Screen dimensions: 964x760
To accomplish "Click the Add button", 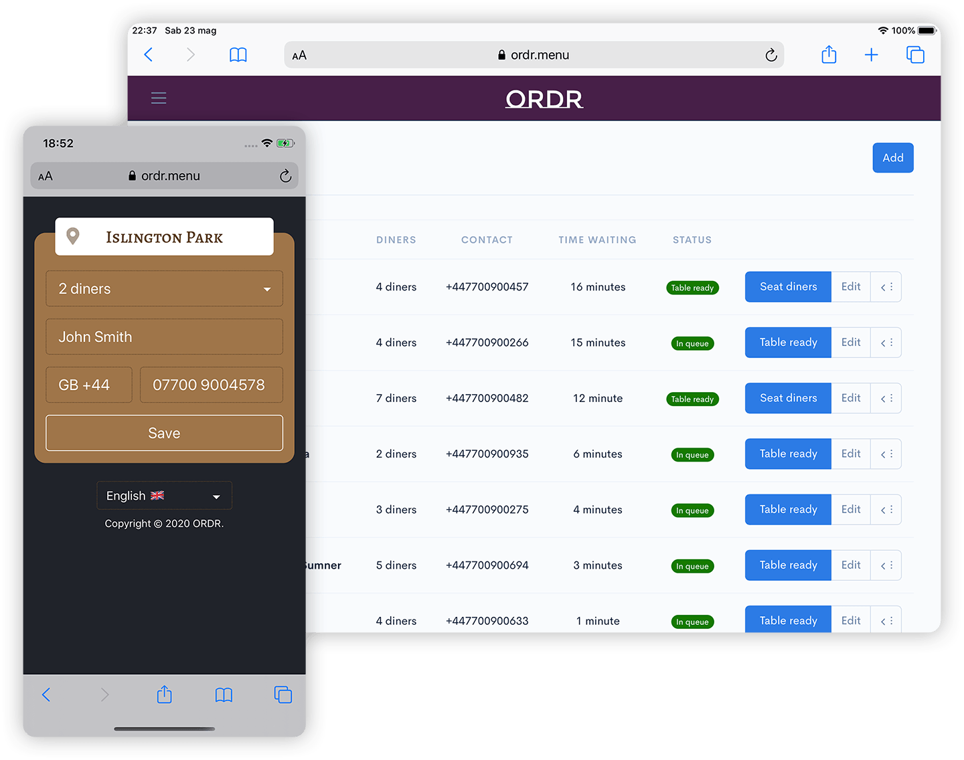I will (x=893, y=158).
